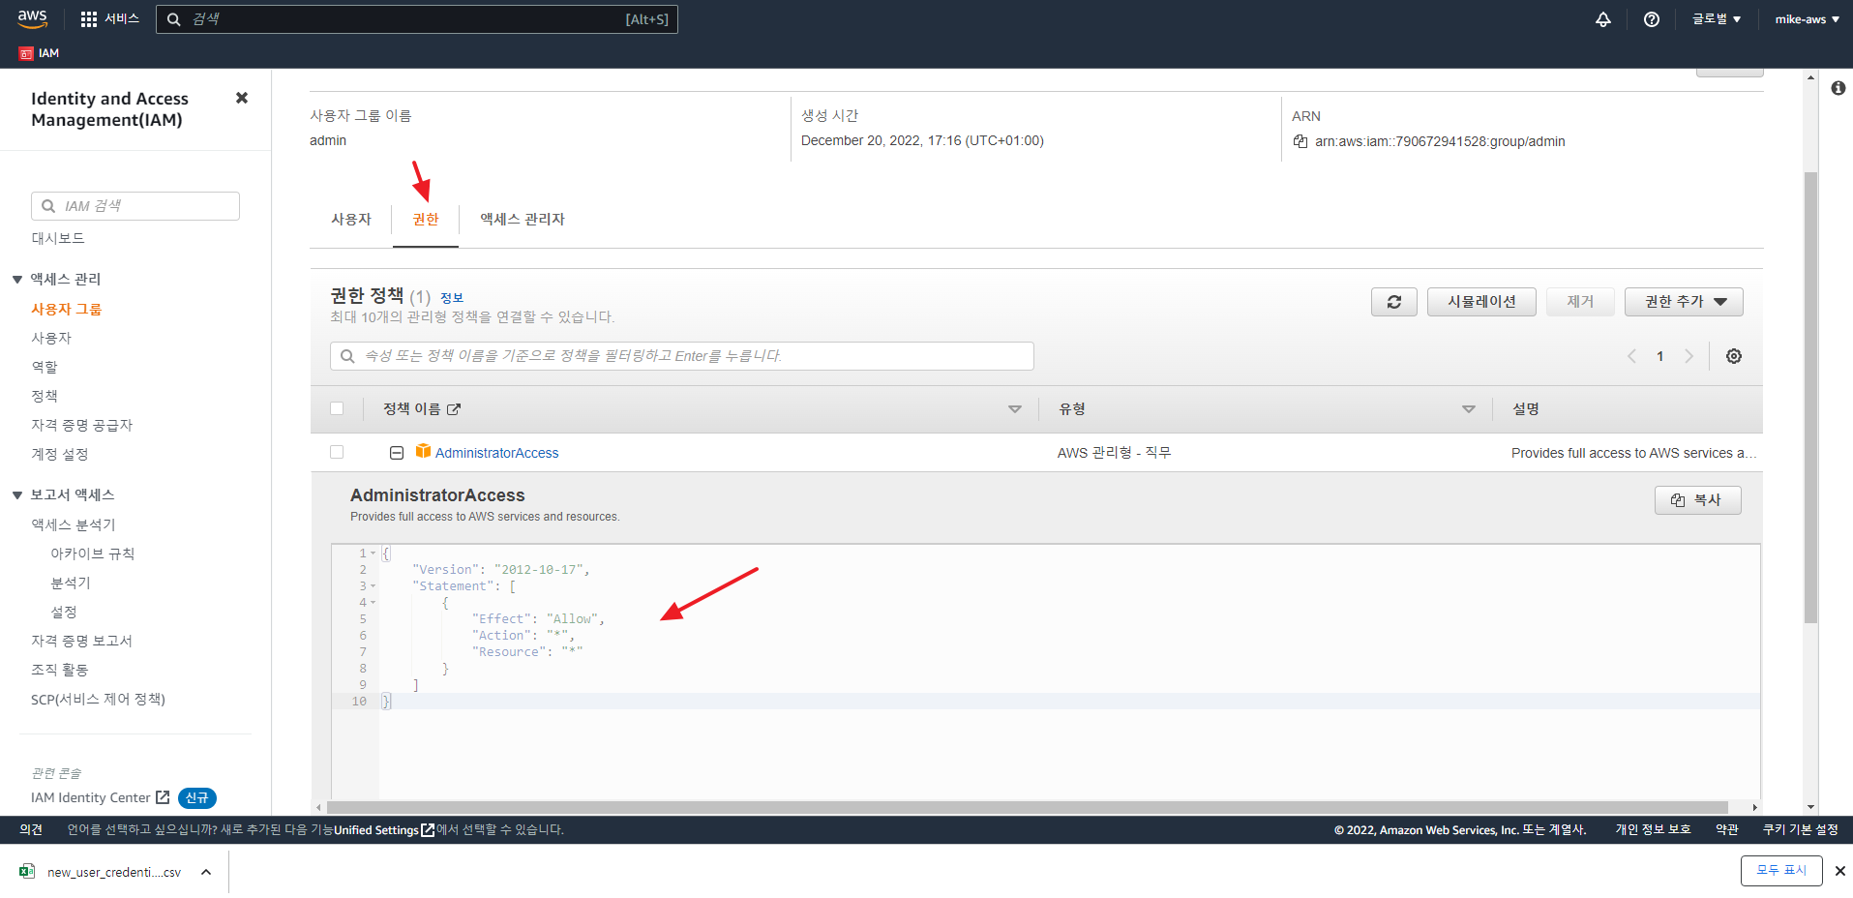Open the mike-aws account menu
This screenshot has height=898, width=1853.
click(1807, 19)
